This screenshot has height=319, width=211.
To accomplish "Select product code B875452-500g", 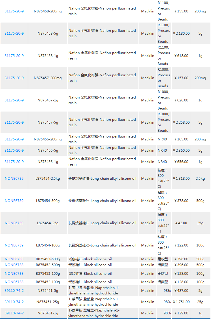I will click(x=48, y=265).
